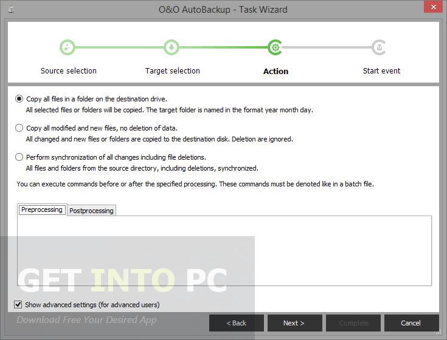Click the Start event step icon
The image size is (447, 340).
tap(379, 47)
